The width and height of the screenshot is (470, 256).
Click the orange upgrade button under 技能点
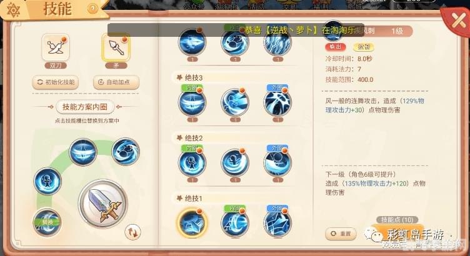(397, 233)
